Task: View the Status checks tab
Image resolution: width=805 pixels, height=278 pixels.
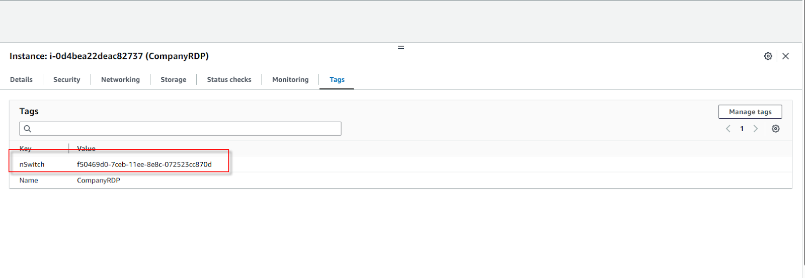Action: tap(229, 79)
